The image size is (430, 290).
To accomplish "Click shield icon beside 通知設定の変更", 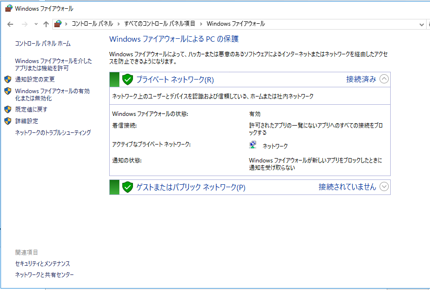I will click(x=8, y=80).
